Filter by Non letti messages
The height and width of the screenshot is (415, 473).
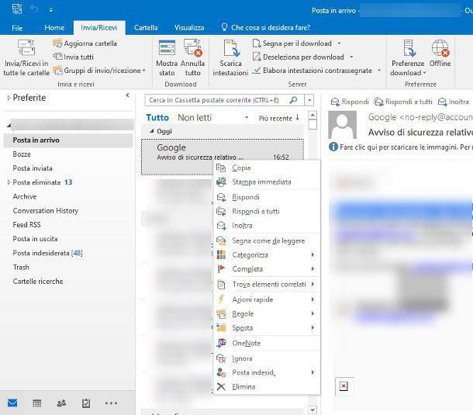[195, 117]
